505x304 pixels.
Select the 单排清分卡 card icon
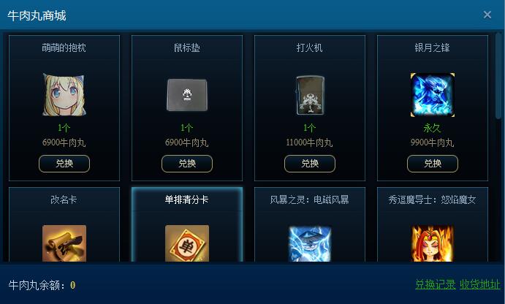point(187,243)
